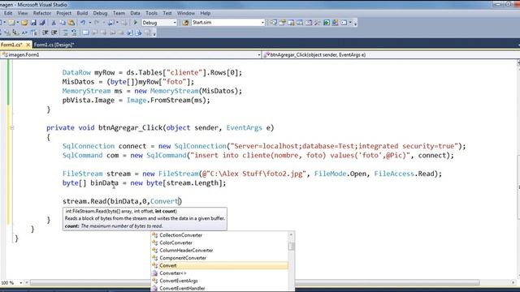Uncomment the selected lines
The height and width of the screenshot is (292, 520).
click(x=74, y=32)
